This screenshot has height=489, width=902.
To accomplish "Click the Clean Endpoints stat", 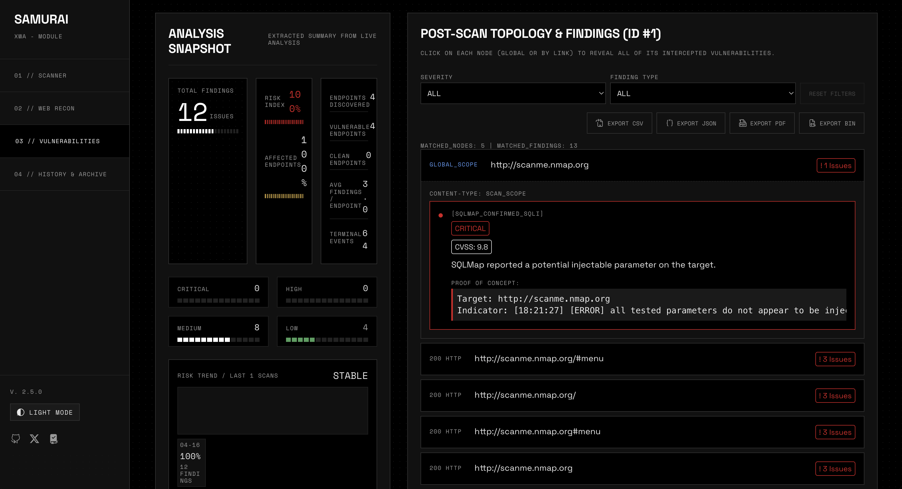I will click(351, 159).
